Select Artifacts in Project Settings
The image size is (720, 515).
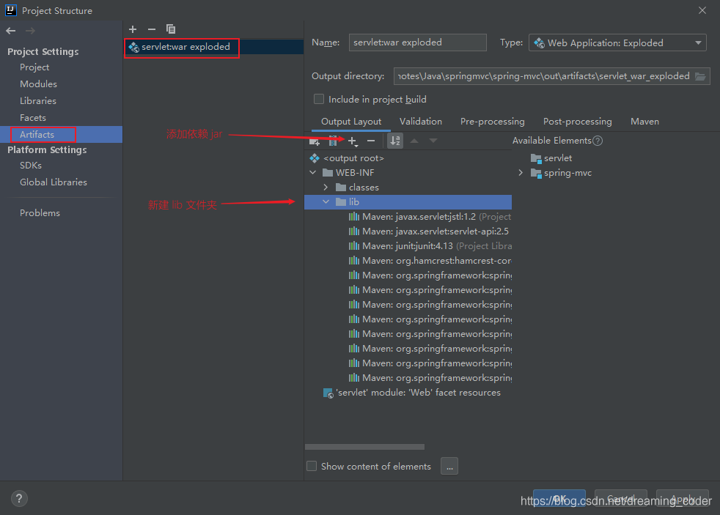click(x=61, y=134)
